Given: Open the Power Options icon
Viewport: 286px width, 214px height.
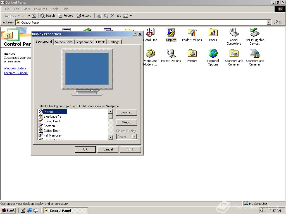Looking at the screenshot, I should pos(171,53).
